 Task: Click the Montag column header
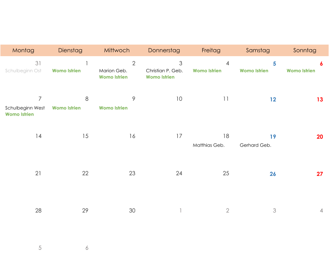tap(23, 50)
